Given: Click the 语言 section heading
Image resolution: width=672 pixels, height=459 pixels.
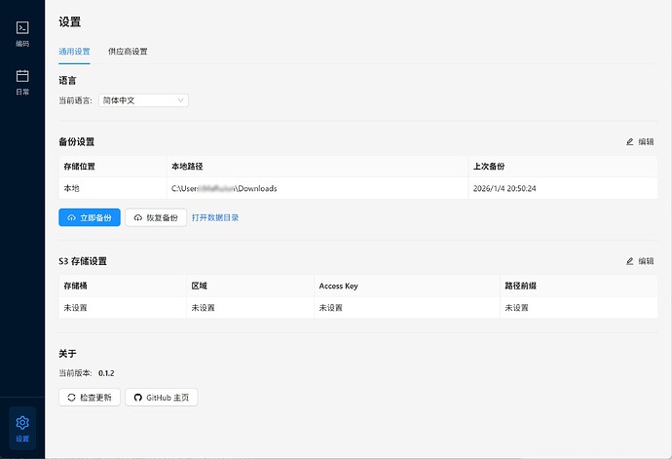Looking at the screenshot, I should click(x=67, y=80).
